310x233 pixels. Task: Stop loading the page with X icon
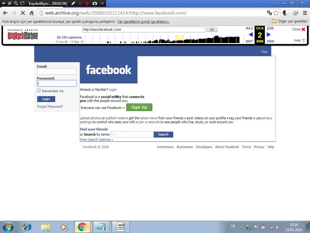[23, 13]
